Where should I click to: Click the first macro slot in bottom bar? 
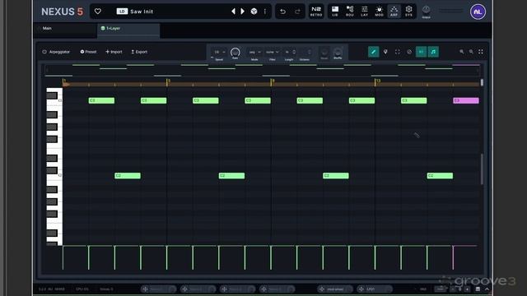pos(158,289)
